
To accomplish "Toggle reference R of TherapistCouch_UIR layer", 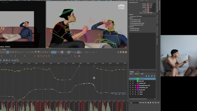I will click(x=135, y=86).
